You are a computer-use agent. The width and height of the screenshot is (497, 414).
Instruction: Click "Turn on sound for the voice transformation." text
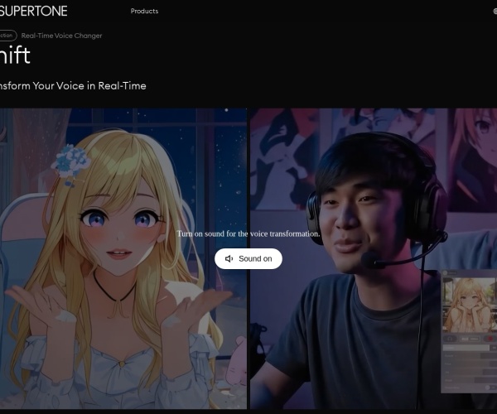tap(248, 233)
